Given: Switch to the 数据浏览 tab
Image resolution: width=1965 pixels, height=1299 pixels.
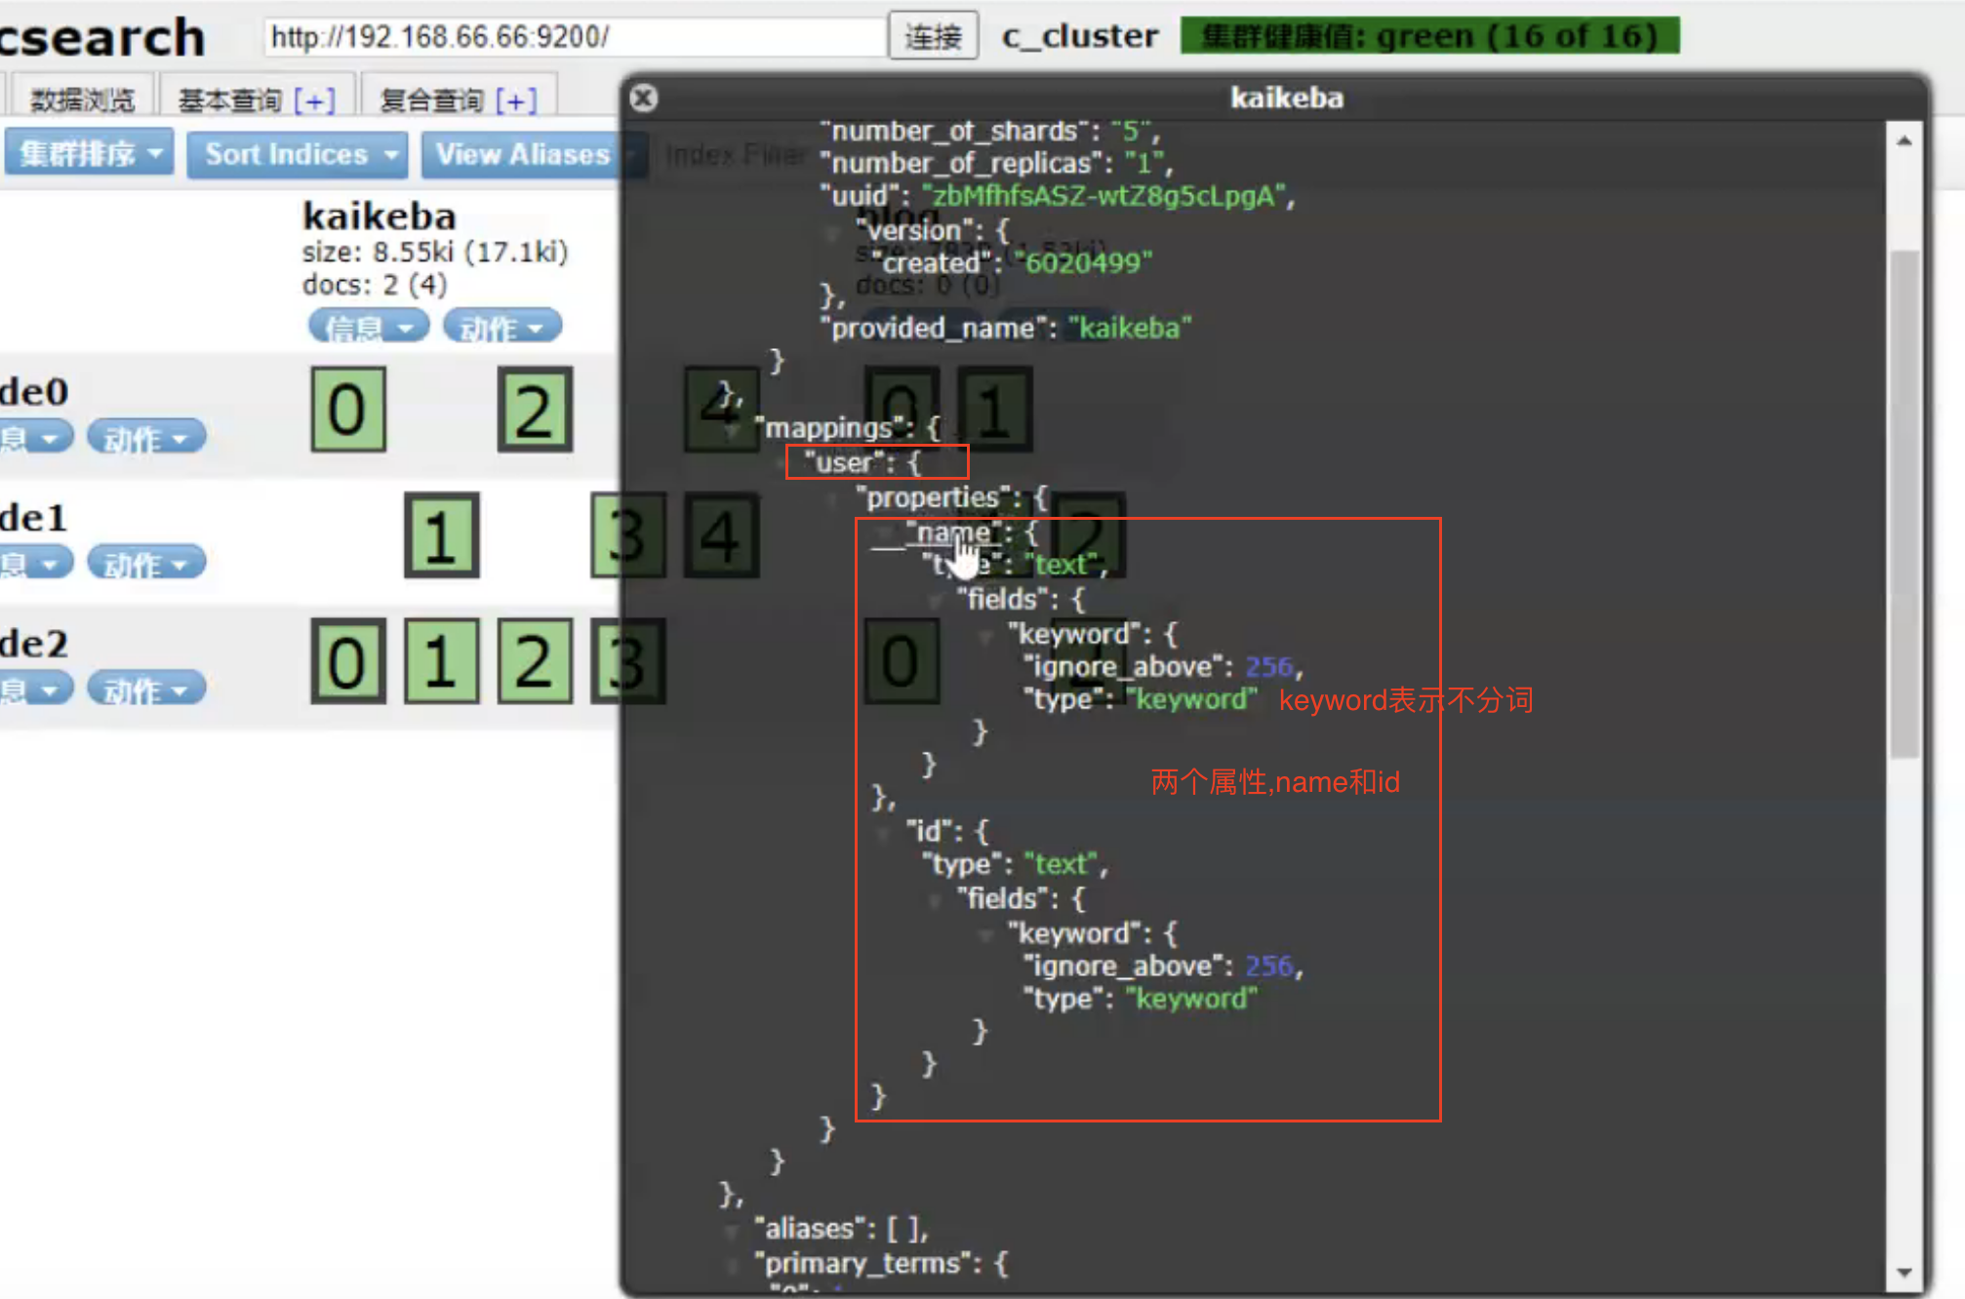Looking at the screenshot, I should point(81,98).
